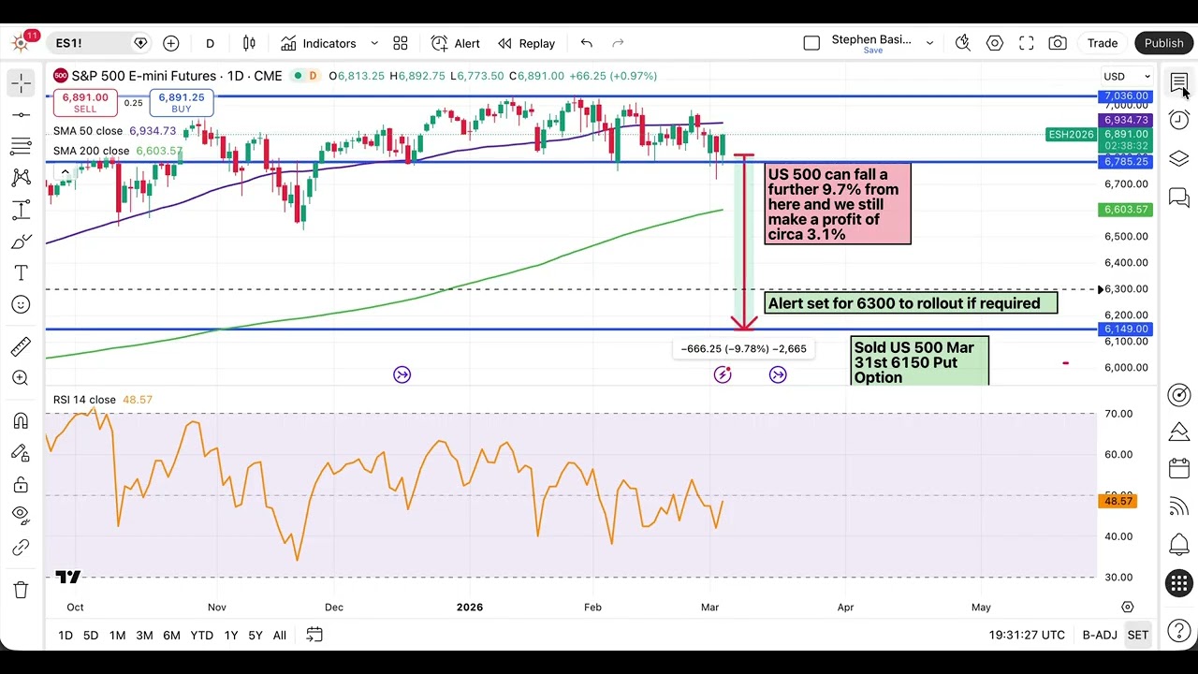
Task: Select the brush drawing tool
Action: click(21, 242)
